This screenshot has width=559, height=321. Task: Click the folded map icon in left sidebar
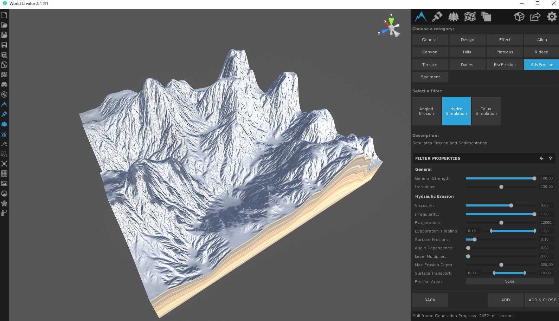4,74
